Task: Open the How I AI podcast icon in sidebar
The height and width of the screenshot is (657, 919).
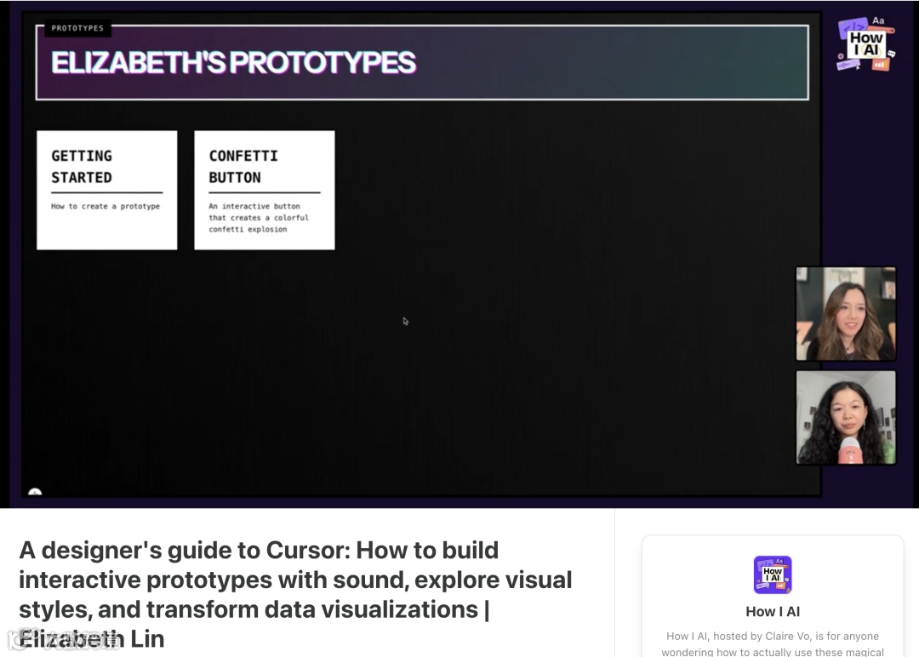Action: [x=773, y=574]
